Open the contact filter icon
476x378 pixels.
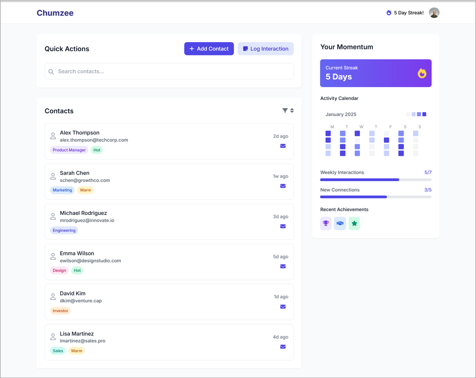click(x=285, y=110)
